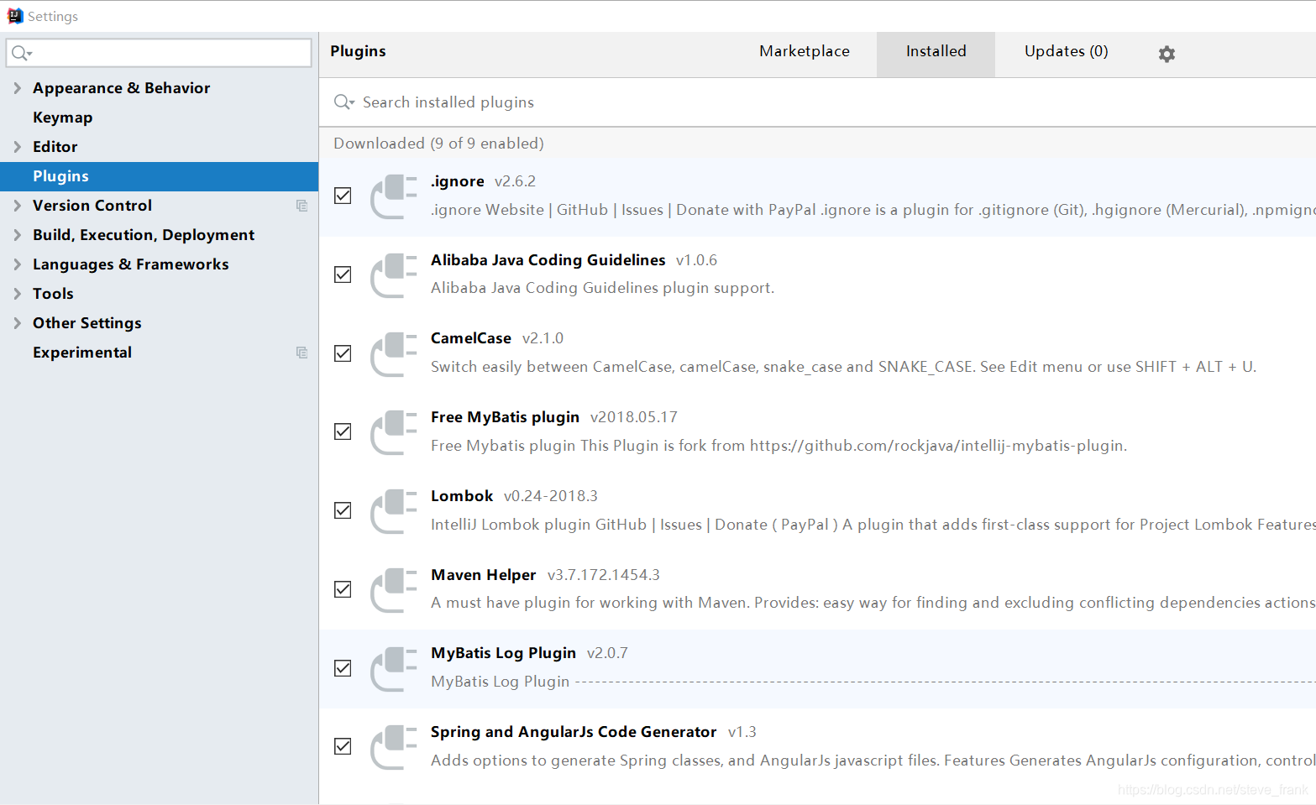Click the IntelliJ Settings window logo icon
Viewport: 1316px width, 805px height.
(14, 16)
